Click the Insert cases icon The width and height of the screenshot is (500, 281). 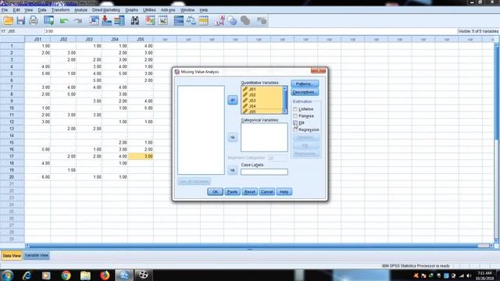150,21
